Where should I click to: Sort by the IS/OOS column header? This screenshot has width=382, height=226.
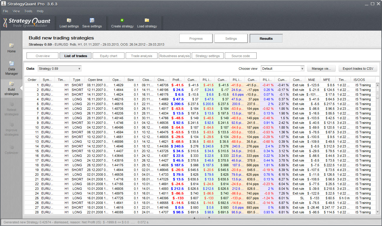[x=363, y=80]
